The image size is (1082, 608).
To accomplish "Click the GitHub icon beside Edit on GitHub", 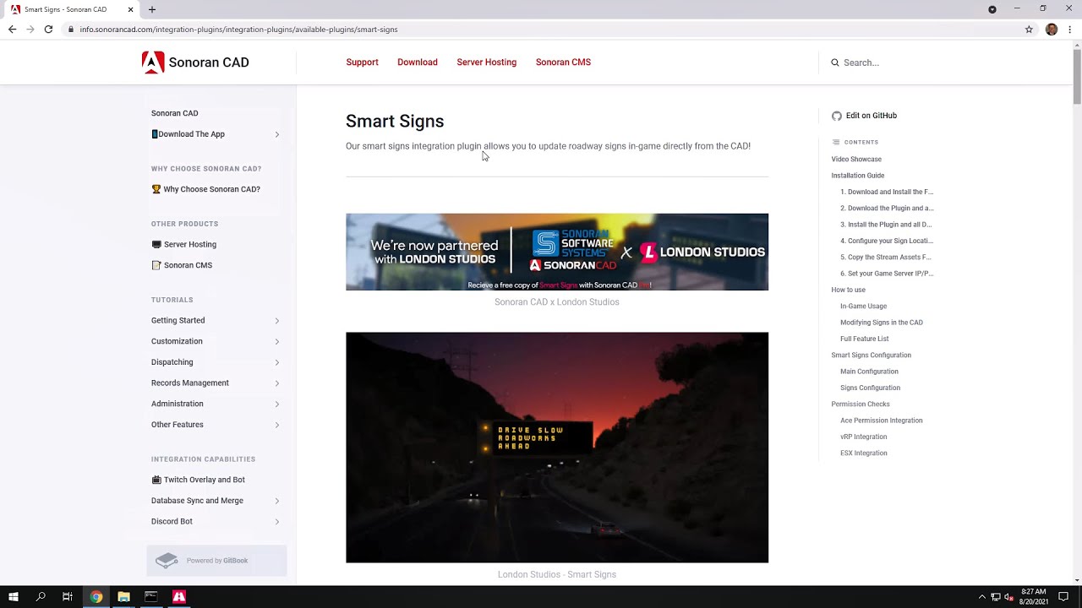I will (x=837, y=116).
